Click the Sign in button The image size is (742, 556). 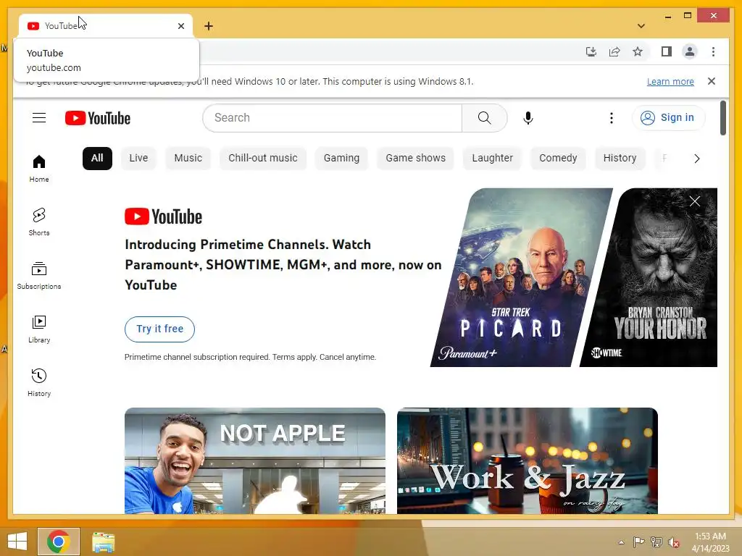pyautogui.click(x=667, y=118)
